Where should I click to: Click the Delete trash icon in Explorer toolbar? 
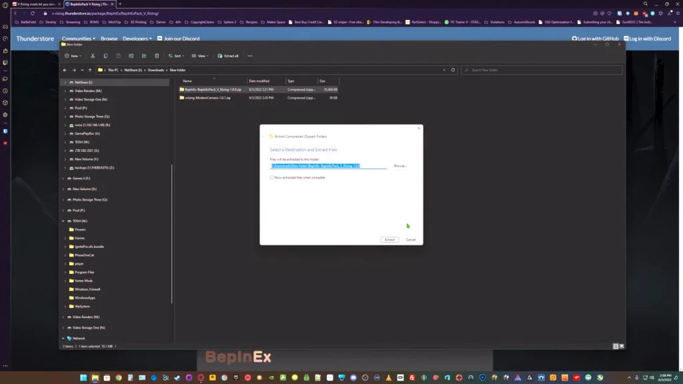click(157, 56)
